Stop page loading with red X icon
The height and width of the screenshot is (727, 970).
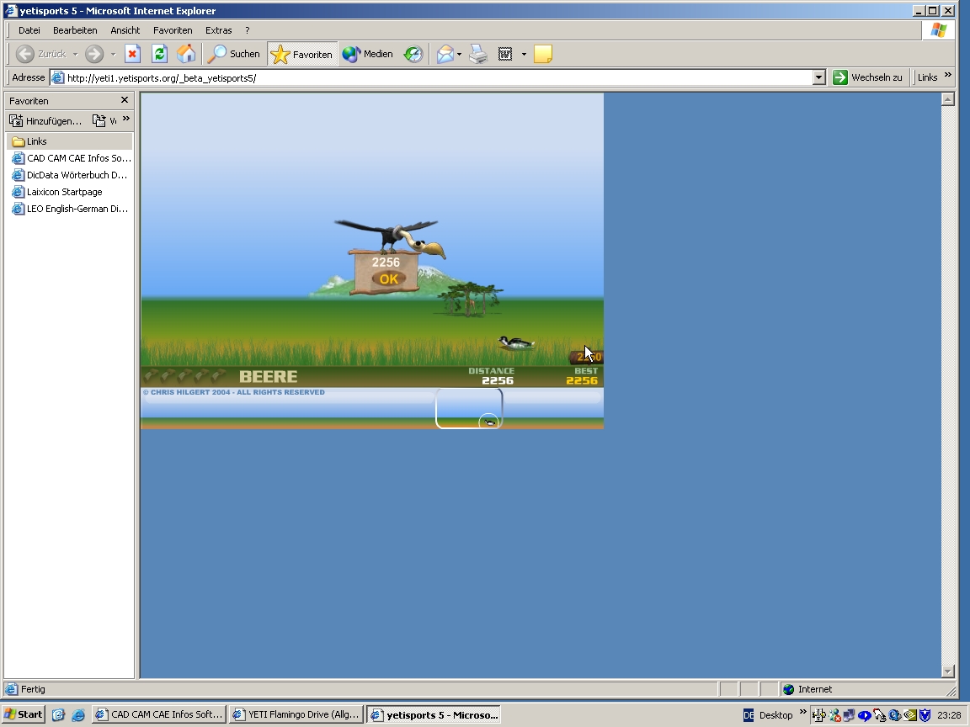point(132,55)
